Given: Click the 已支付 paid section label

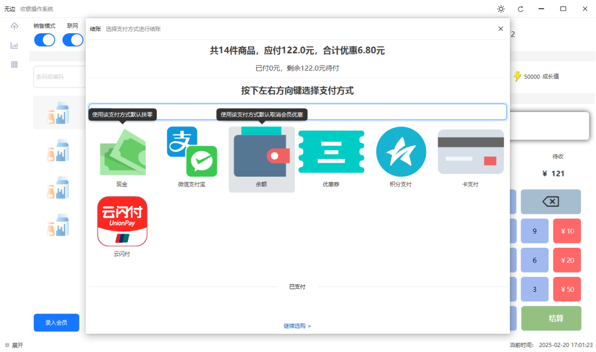Looking at the screenshot, I should pos(297,287).
